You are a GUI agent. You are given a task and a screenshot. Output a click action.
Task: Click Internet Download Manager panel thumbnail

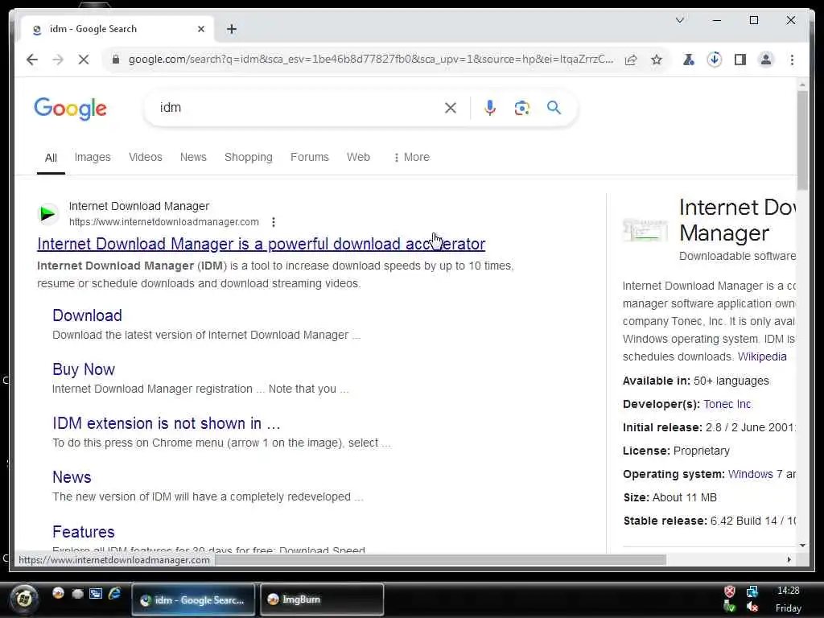pyautogui.click(x=646, y=229)
